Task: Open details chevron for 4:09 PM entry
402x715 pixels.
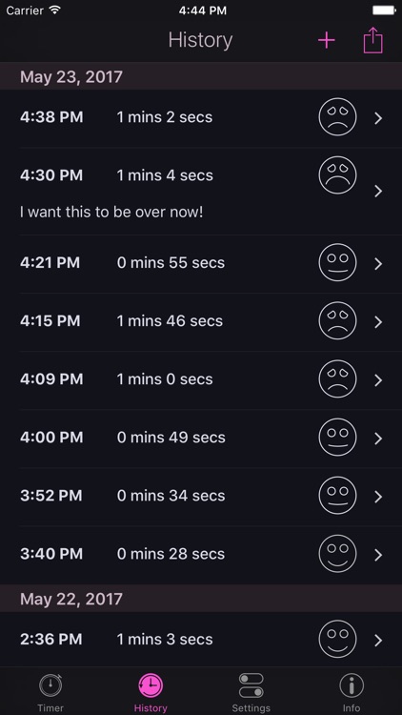Action: [378, 380]
